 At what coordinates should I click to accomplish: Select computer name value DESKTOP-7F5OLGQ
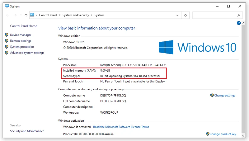[113, 96]
